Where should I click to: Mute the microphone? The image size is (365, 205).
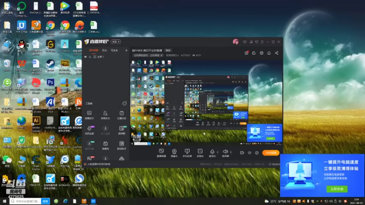tap(212, 153)
